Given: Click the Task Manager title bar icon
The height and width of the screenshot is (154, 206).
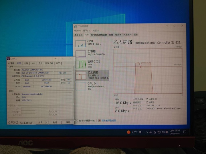Looking at the screenshot, I should (x=76, y=26).
